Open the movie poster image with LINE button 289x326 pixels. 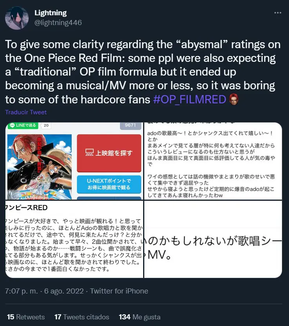click(74, 161)
